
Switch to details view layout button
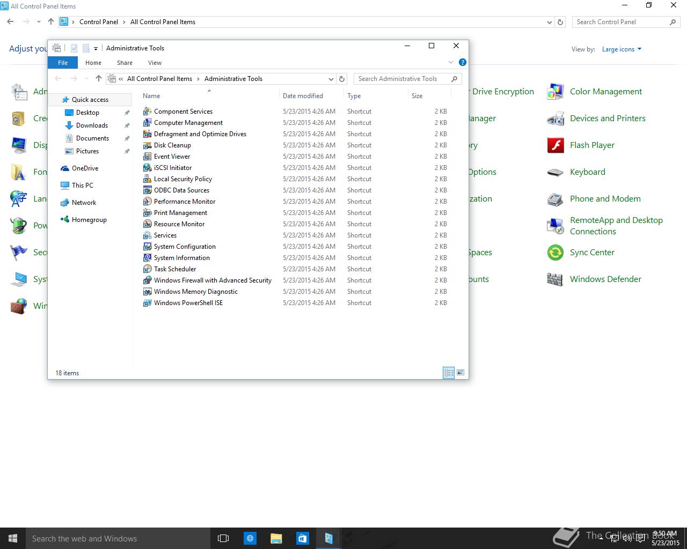(x=449, y=373)
